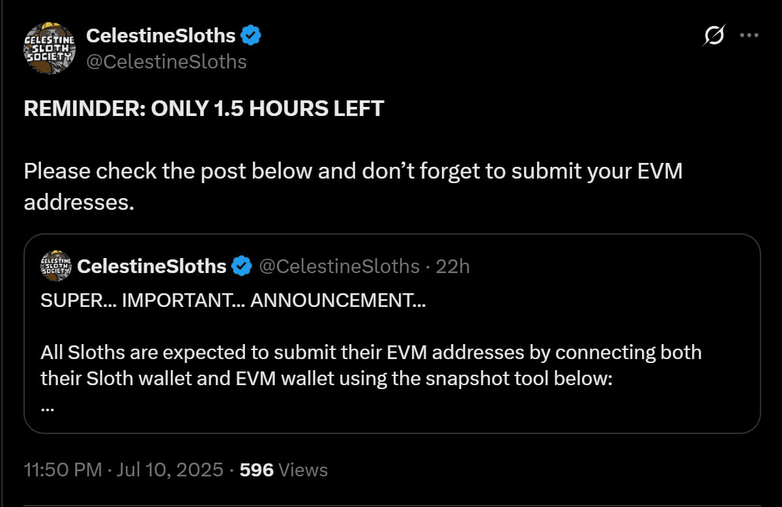Click the verified badge inside the quoted post
This screenshot has width=782, height=507.
point(242,266)
